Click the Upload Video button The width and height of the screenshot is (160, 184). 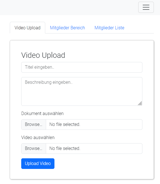[38, 164]
